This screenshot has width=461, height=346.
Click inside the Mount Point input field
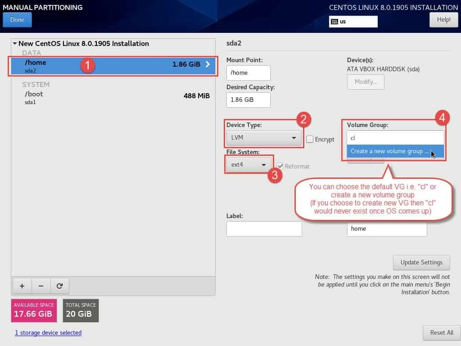pos(248,73)
